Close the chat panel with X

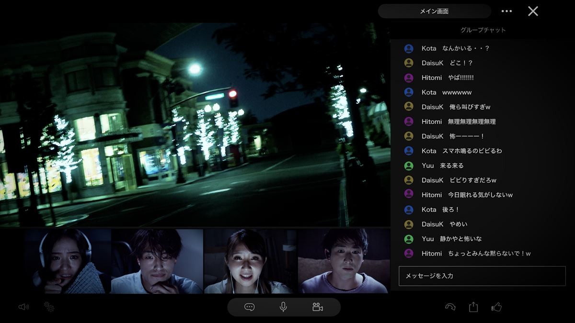coord(533,11)
